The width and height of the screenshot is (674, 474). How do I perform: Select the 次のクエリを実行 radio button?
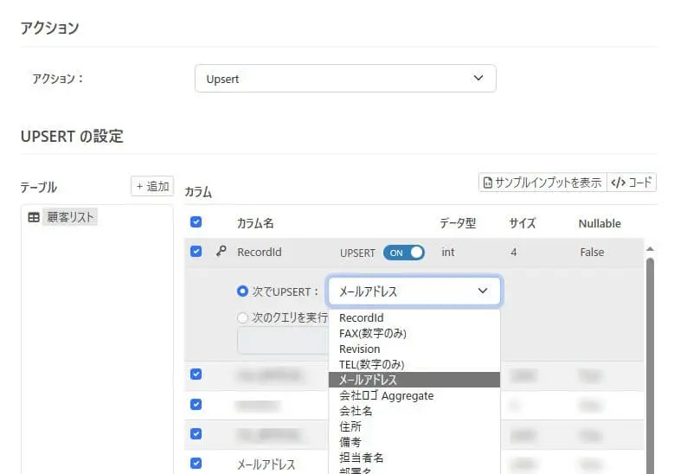click(242, 317)
